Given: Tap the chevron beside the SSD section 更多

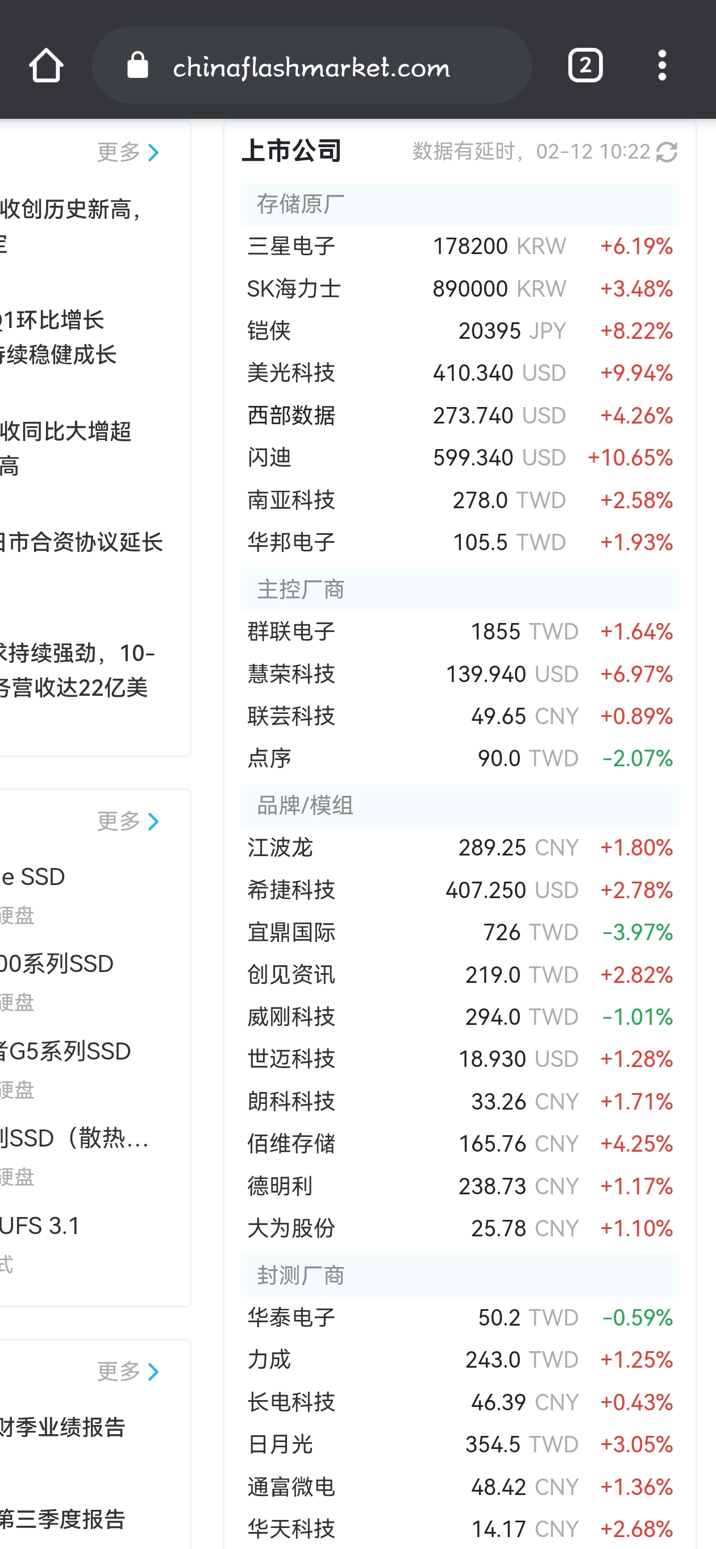Looking at the screenshot, I should click(154, 821).
